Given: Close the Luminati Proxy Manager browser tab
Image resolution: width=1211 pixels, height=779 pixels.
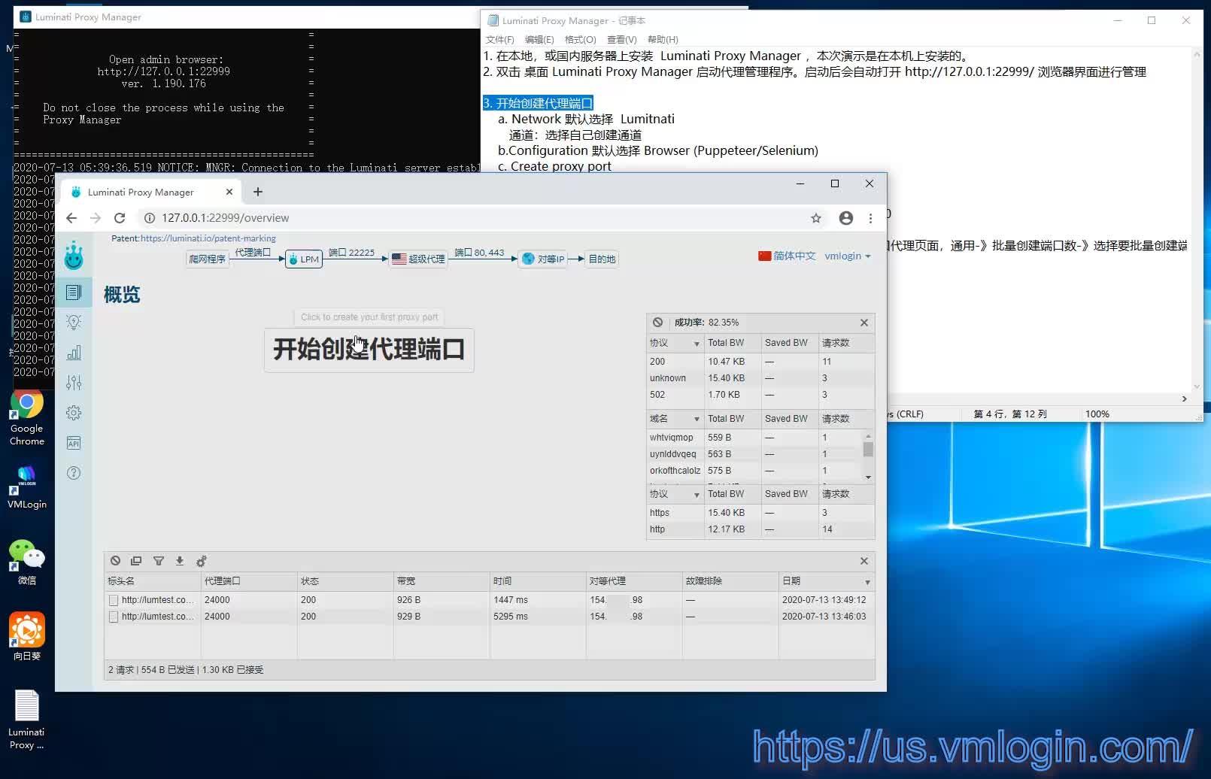Looking at the screenshot, I should pos(229,192).
